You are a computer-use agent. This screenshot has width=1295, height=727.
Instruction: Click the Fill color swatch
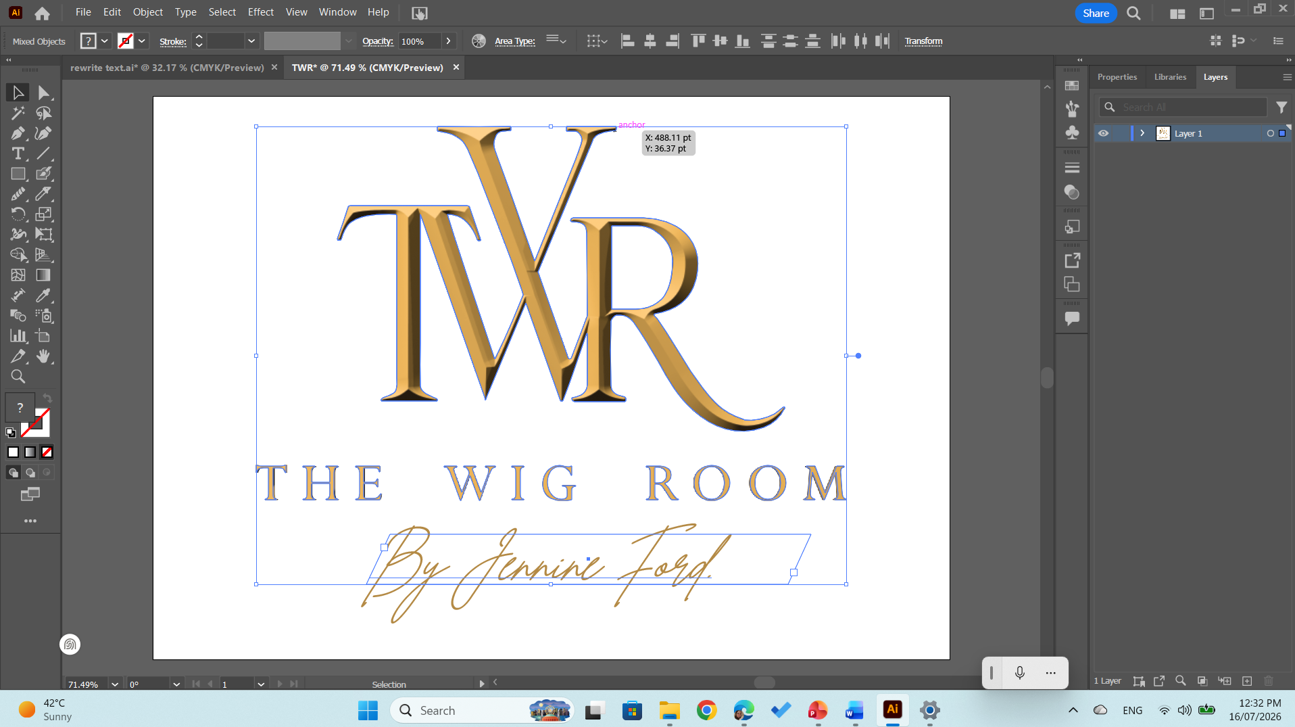pyautogui.click(x=20, y=407)
